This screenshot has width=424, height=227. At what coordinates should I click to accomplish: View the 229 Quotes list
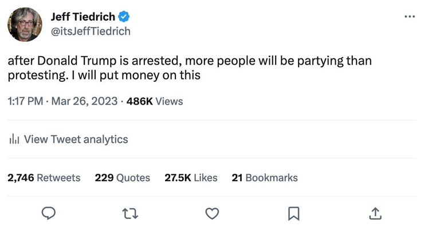[122, 178]
